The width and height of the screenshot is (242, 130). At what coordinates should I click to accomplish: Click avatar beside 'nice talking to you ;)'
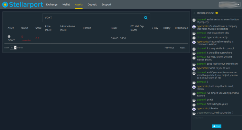point(194,105)
